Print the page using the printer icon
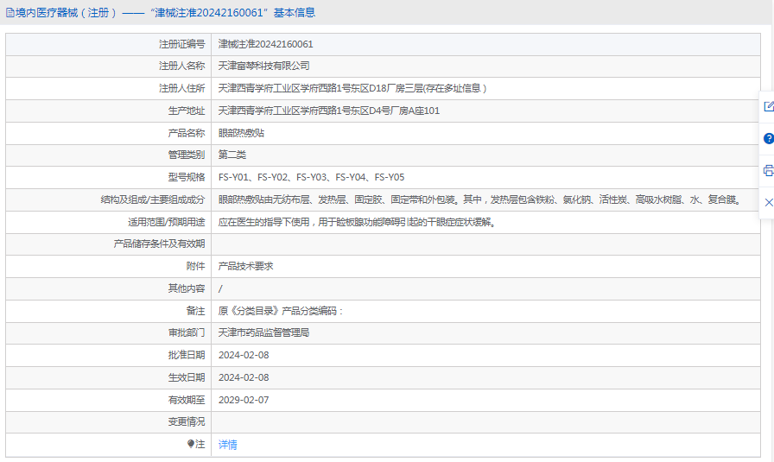Screen dimensions: 774x462 click(768, 170)
